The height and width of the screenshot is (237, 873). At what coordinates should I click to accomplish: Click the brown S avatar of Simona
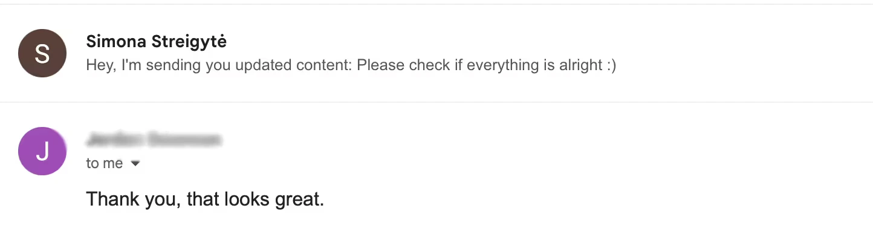42,53
